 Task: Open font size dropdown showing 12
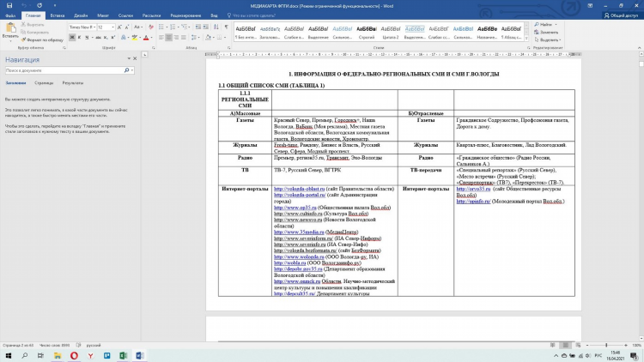113,27
